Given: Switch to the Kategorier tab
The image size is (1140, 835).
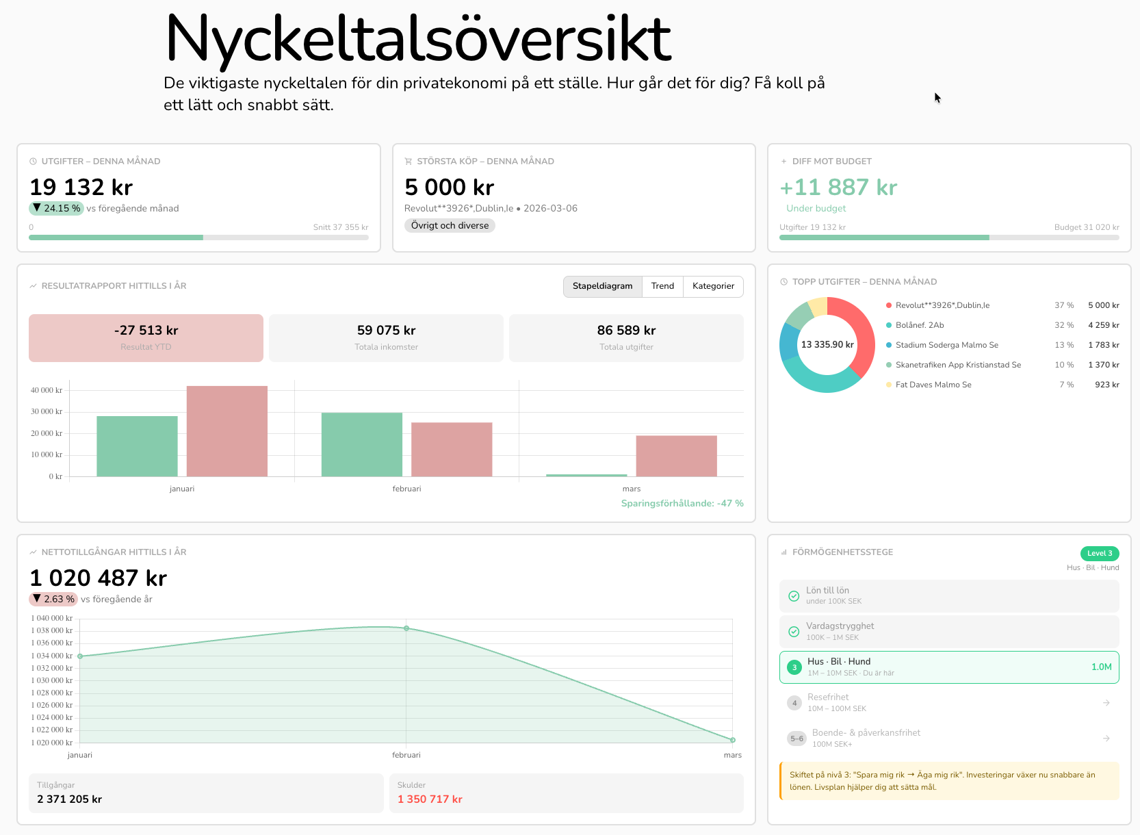Looking at the screenshot, I should pyautogui.click(x=713, y=286).
